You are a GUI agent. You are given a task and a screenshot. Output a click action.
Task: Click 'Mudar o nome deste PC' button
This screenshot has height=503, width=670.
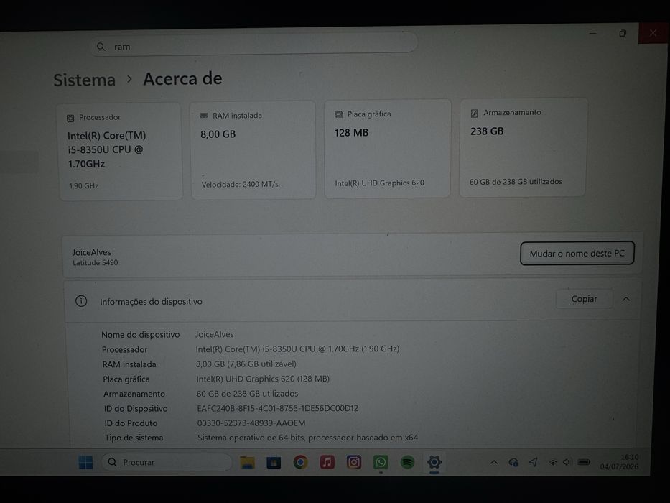point(577,253)
